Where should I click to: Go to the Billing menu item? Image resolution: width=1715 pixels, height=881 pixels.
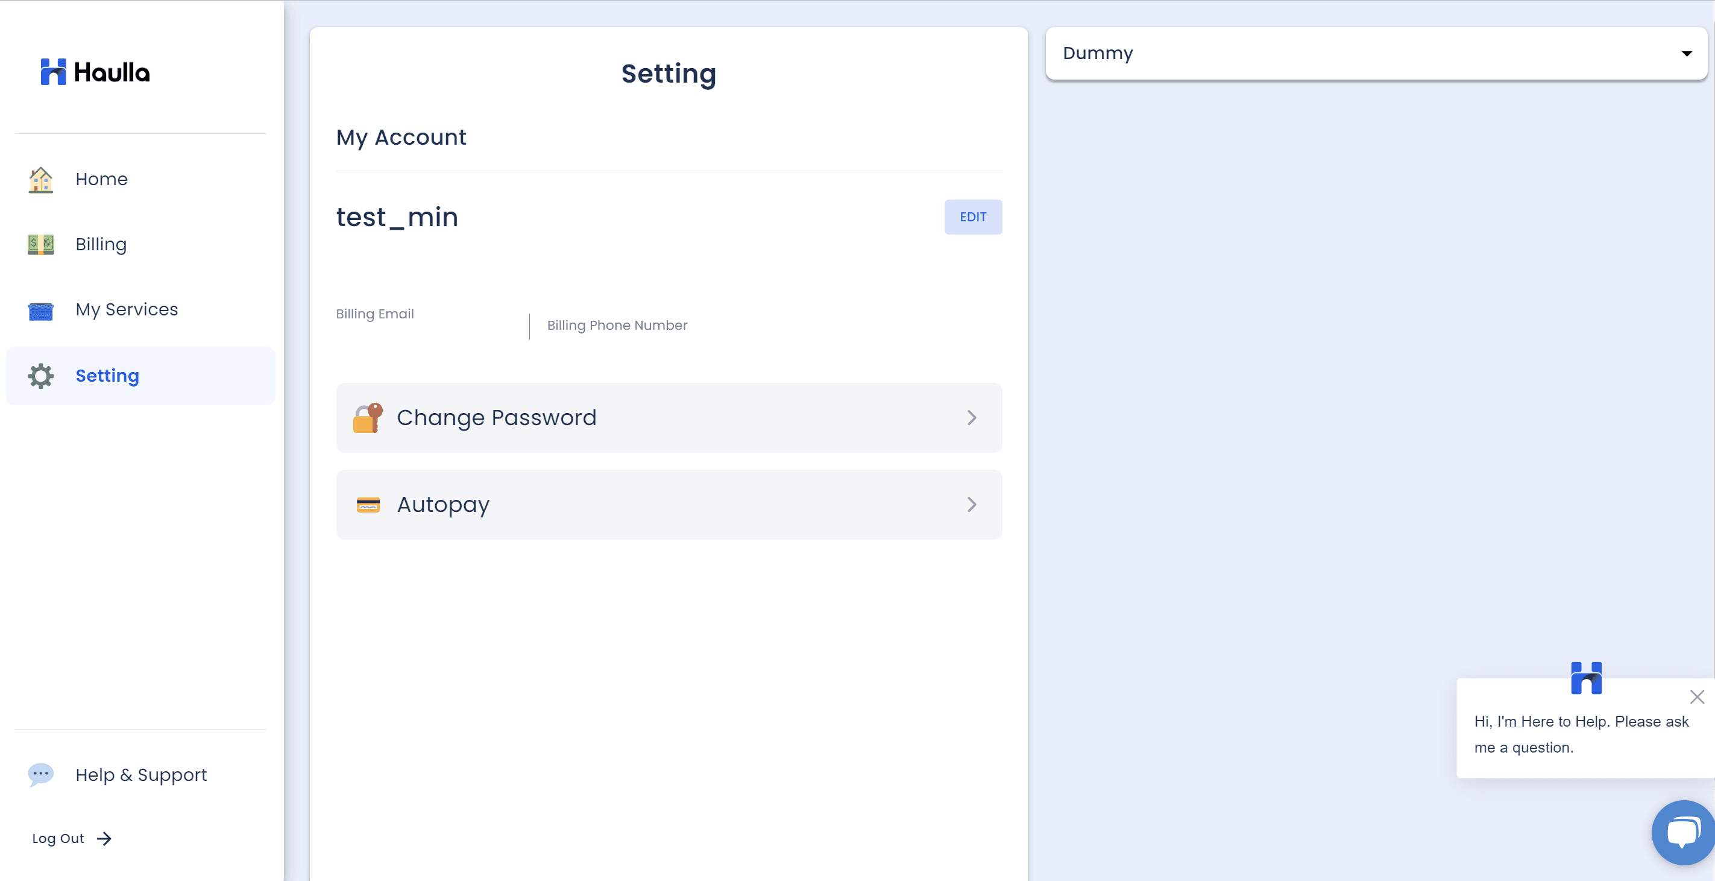tap(101, 244)
